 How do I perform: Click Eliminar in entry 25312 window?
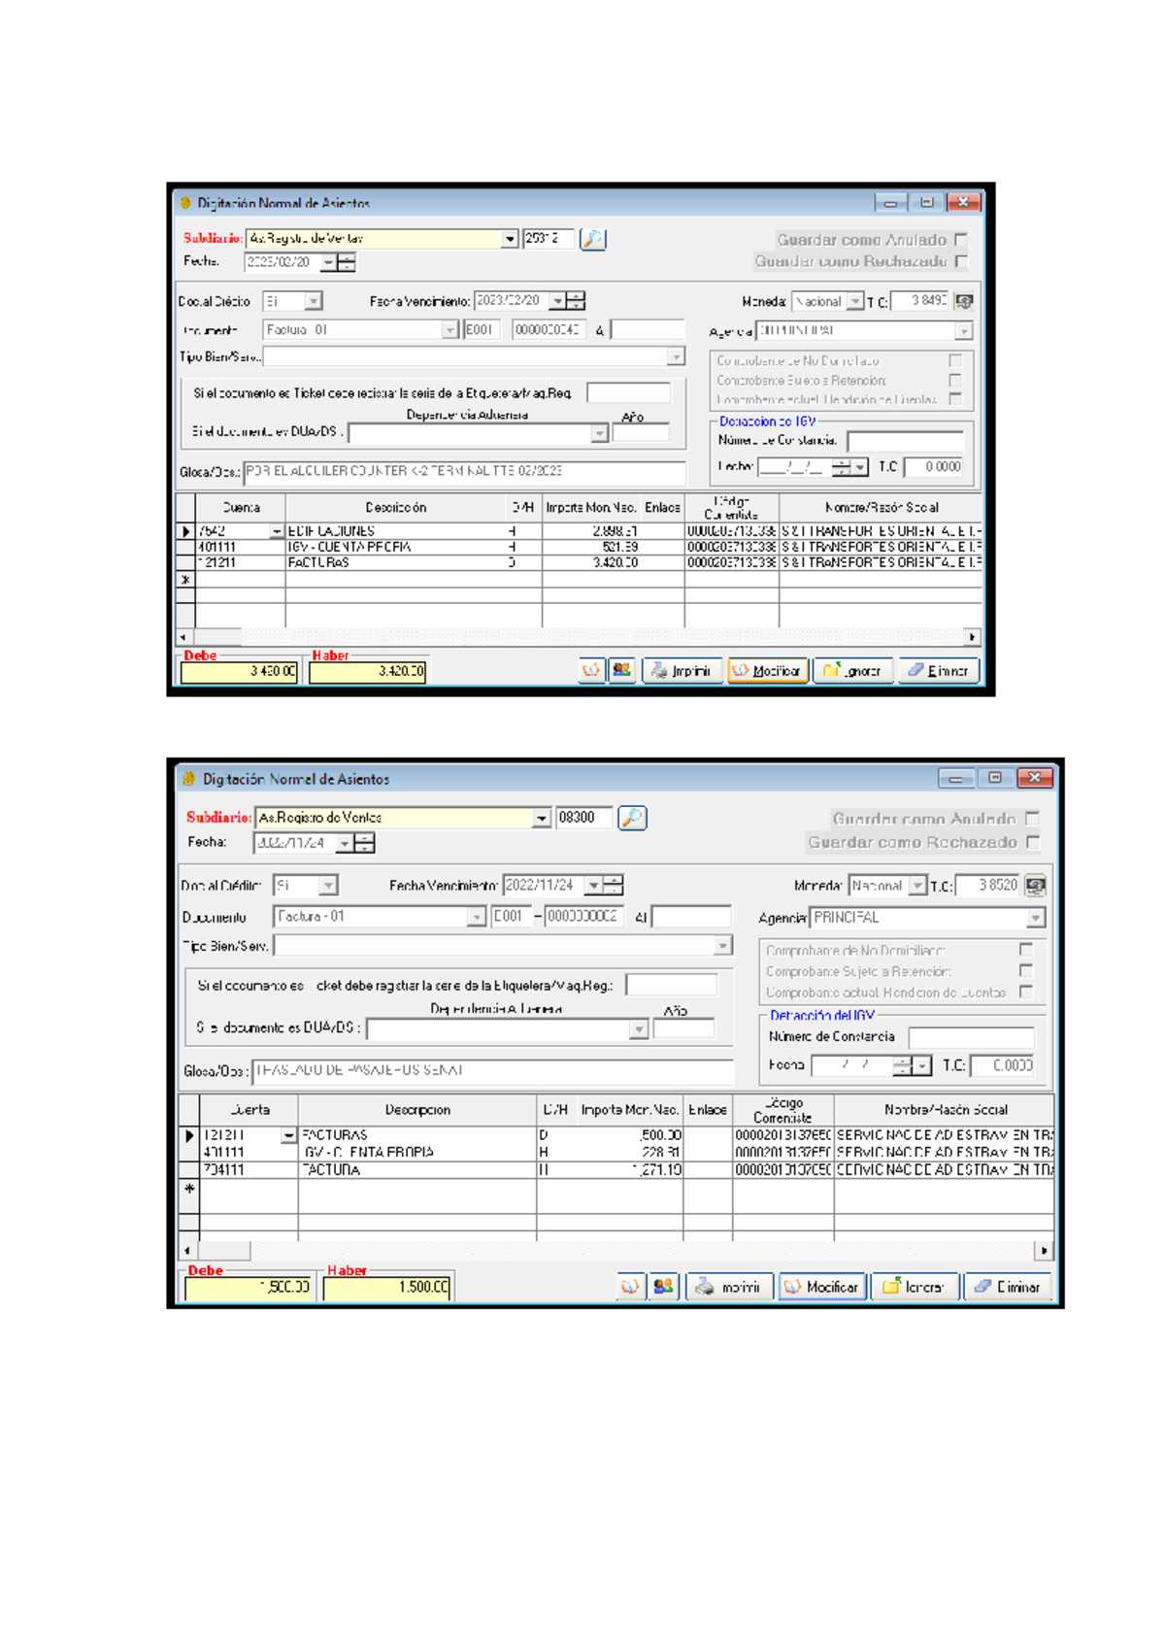(939, 670)
